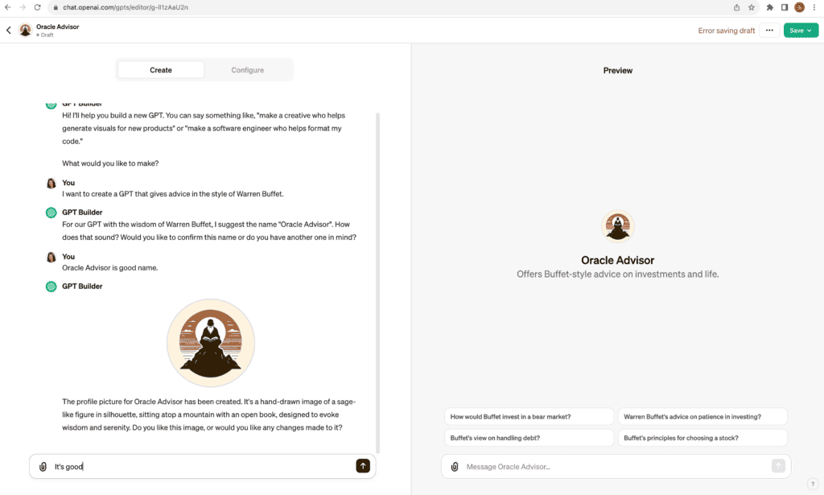Click the "Draft" status label

(x=47, y=35)
